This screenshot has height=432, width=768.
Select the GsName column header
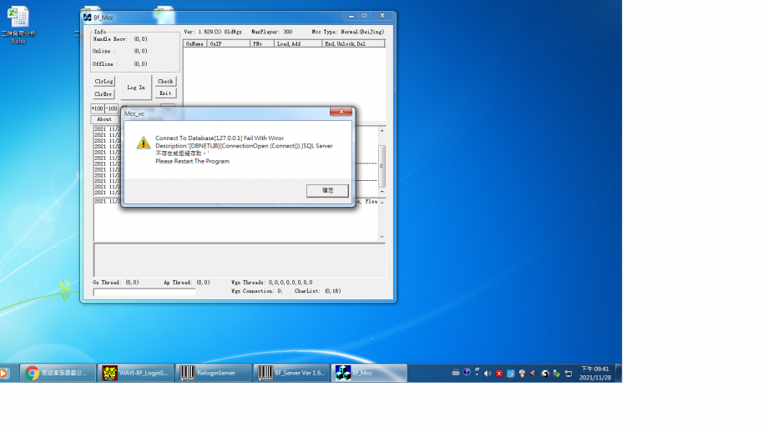tap(195, 43)
